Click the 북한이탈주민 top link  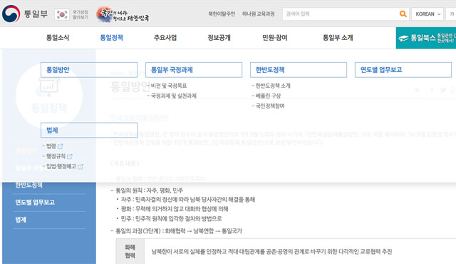222,14
